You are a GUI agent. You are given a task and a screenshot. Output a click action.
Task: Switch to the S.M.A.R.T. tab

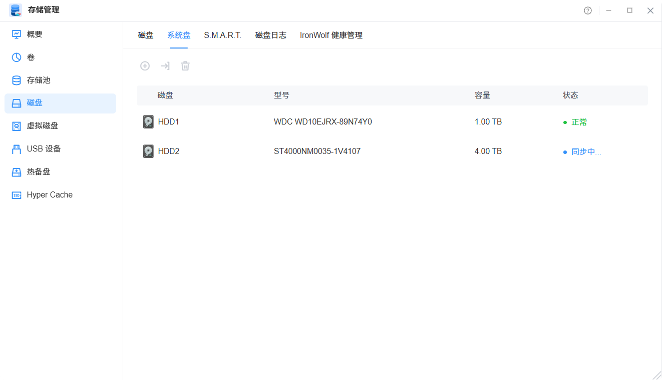point(222,35)
